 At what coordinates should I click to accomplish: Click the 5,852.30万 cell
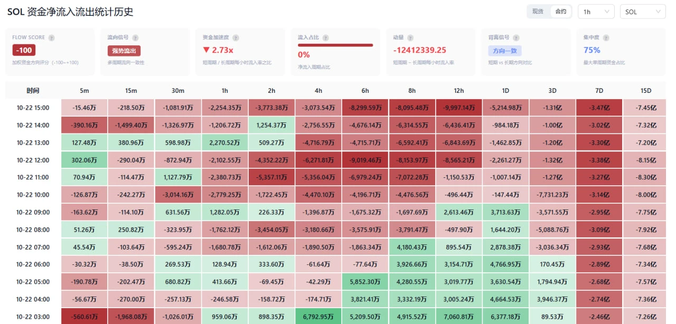365,282
